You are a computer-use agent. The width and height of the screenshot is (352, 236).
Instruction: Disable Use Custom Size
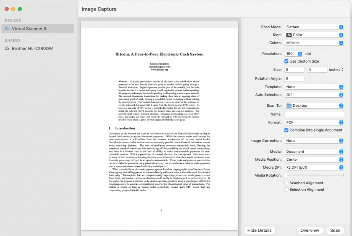pos(285,61)
